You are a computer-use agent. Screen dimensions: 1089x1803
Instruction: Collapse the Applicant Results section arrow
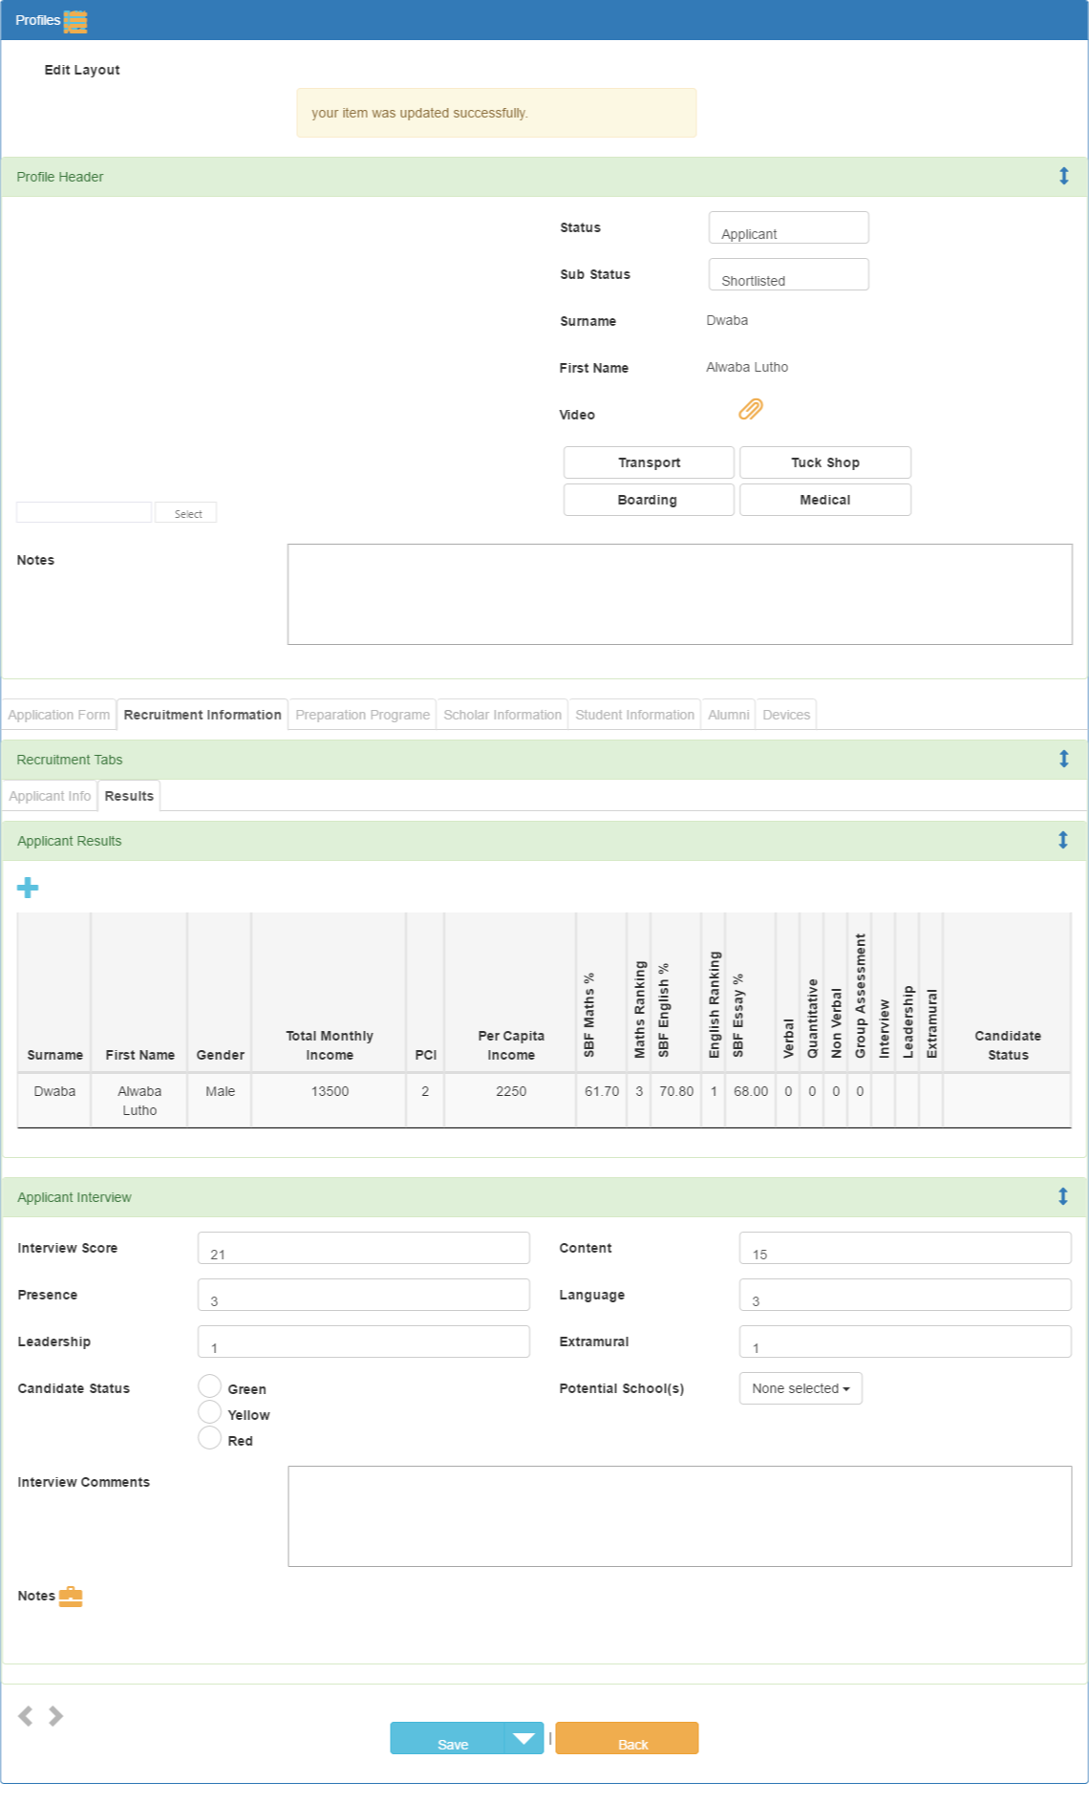(1062, 840)
